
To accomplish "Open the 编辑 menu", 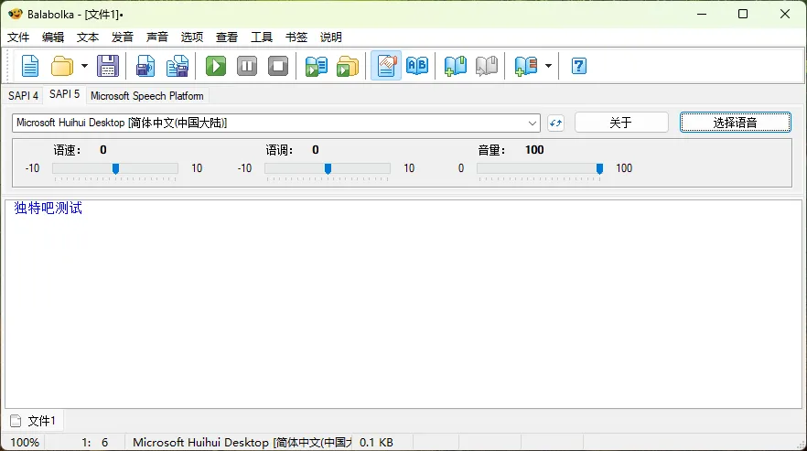I will coord(53,38).
